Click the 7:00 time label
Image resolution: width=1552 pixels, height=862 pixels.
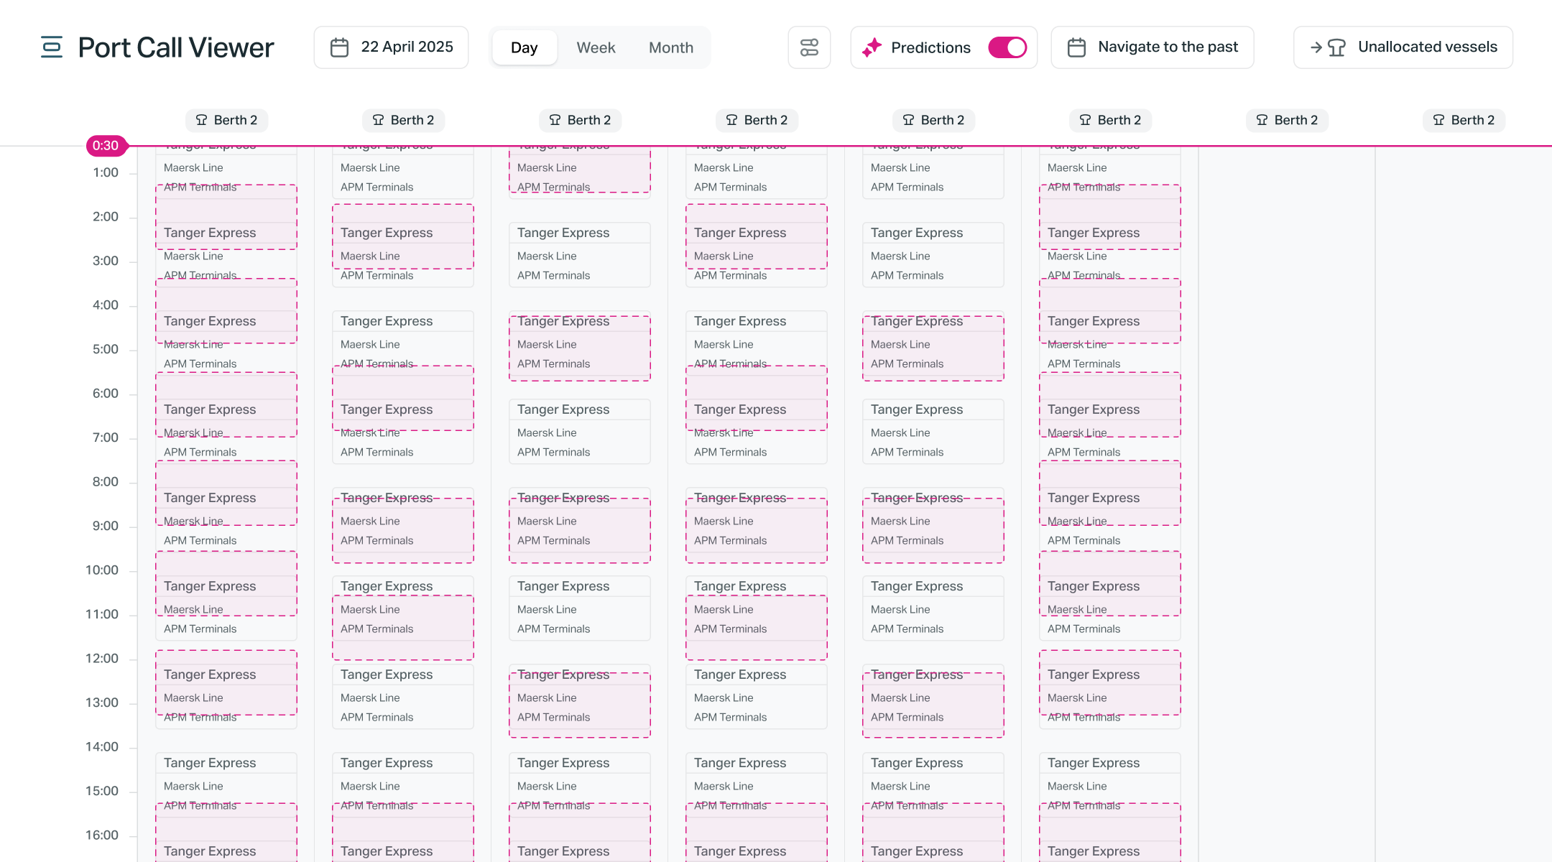(106, 437)
